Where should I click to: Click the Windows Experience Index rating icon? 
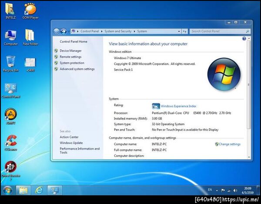click(156, 106)
